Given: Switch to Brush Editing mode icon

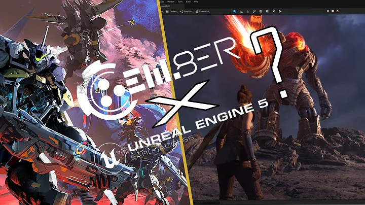Looking at the screenshot, I should click(274, 11).
